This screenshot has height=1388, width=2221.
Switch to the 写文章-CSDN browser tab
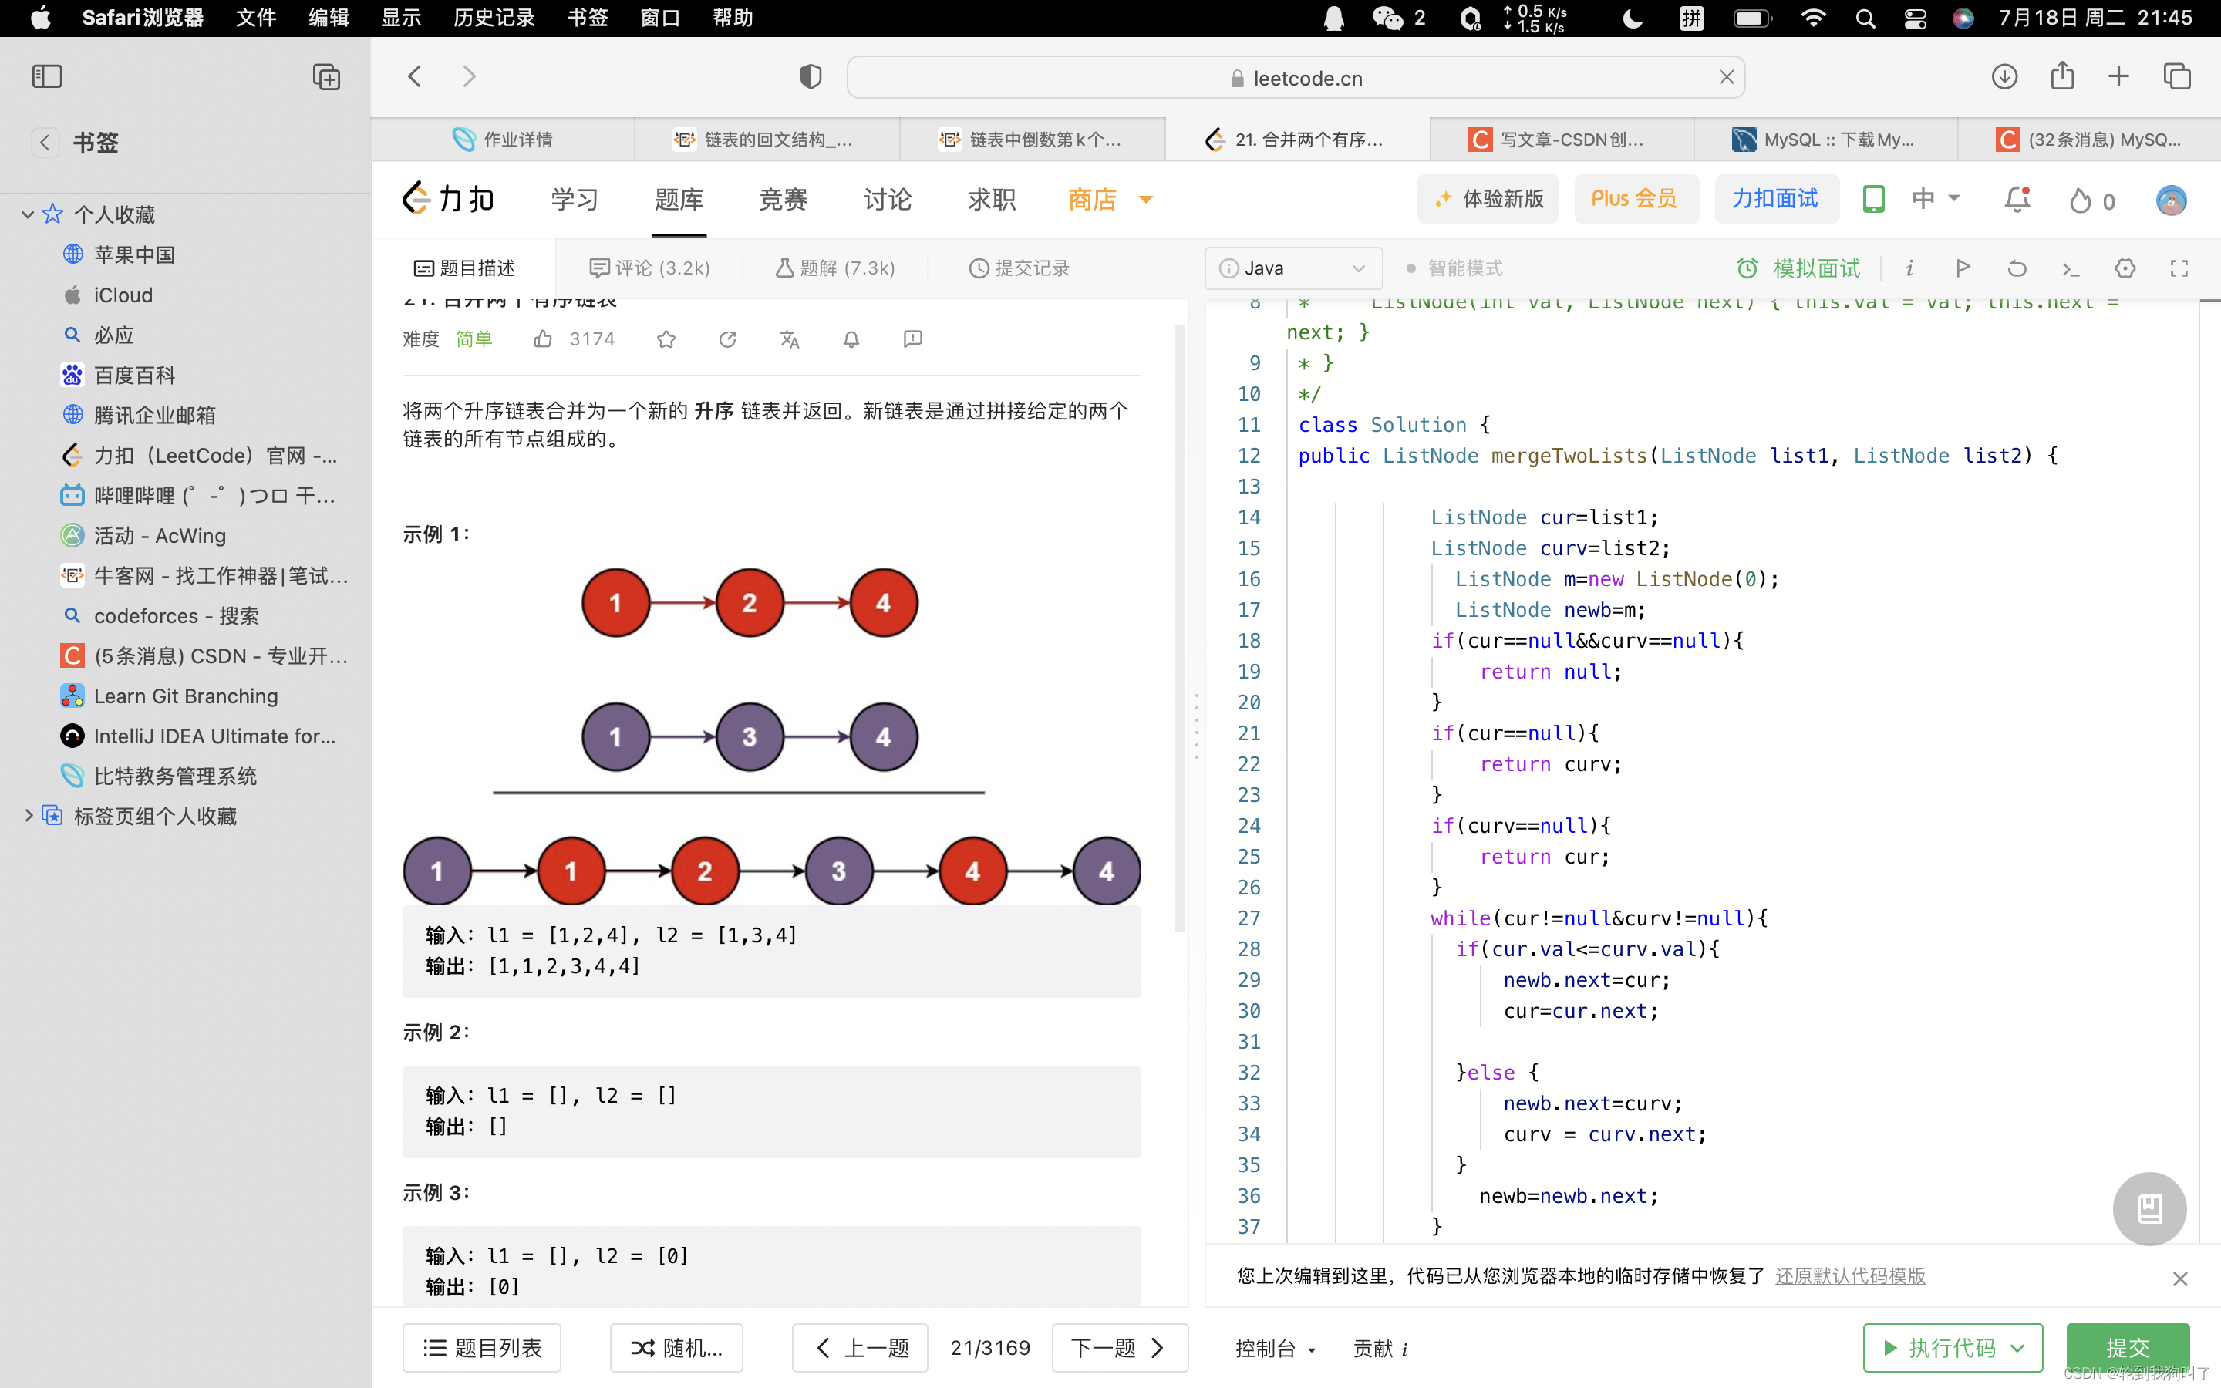pos(1562,140)
